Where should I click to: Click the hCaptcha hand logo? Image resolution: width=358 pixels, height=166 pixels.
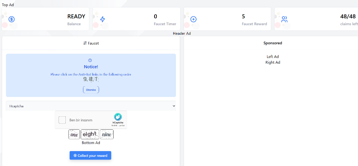click(117, 117)
